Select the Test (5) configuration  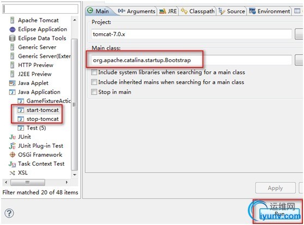(37, 127)
